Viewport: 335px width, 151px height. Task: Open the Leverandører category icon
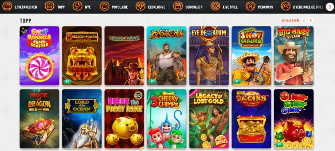(7, 6)
